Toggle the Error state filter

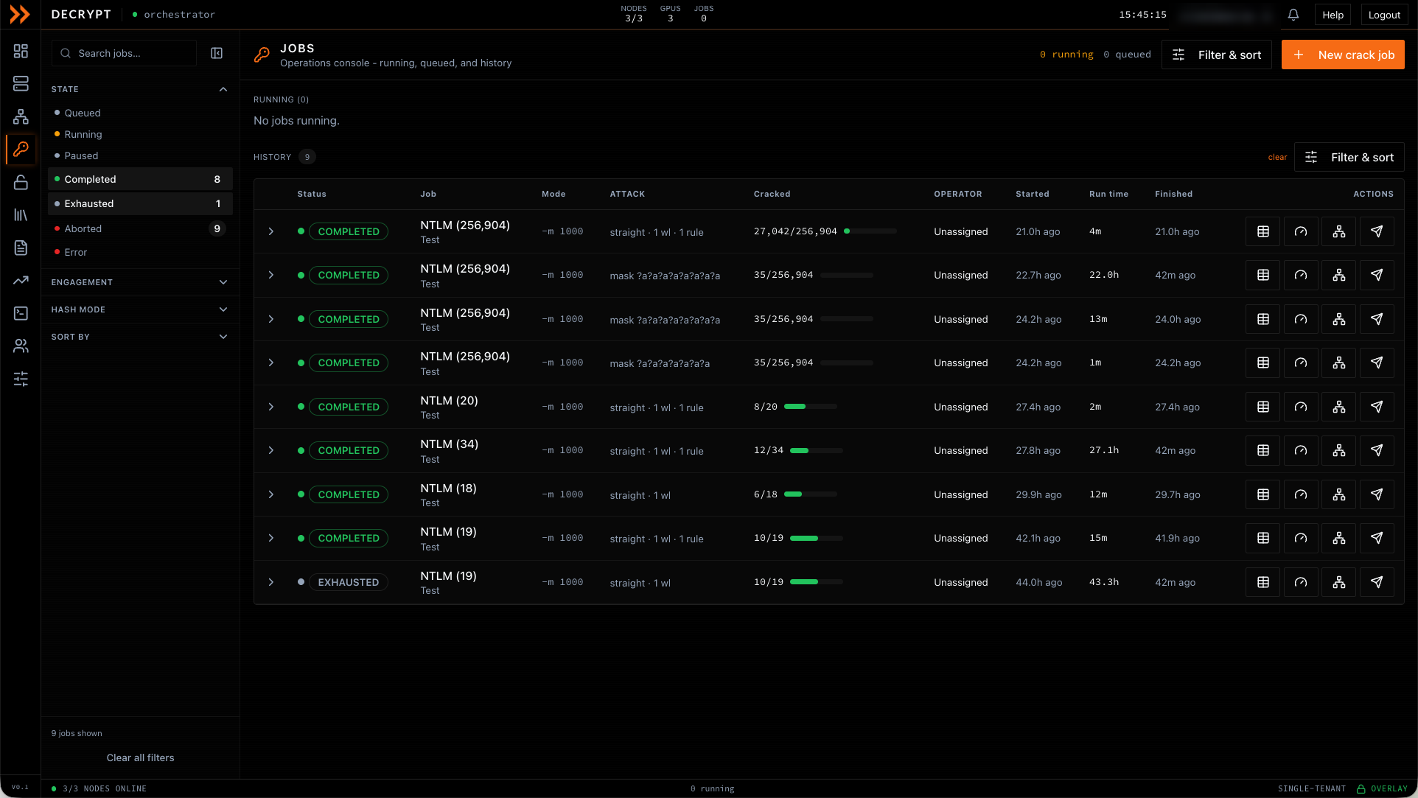point(140,252)
